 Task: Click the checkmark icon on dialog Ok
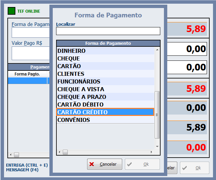tap(130, 164)
